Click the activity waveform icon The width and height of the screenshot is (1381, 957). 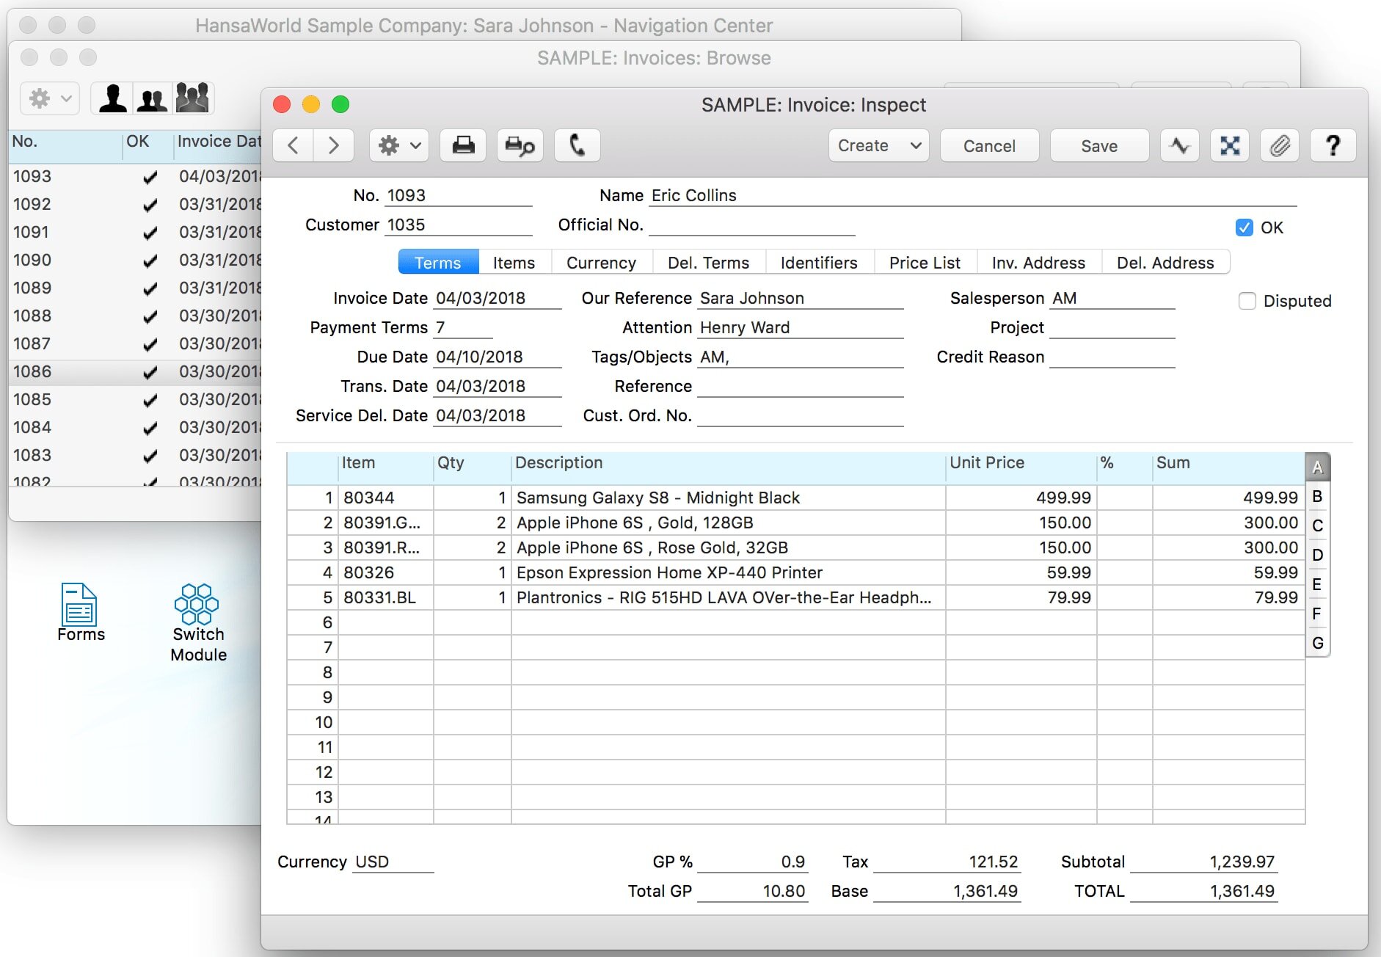click(x=1180, y=145)
